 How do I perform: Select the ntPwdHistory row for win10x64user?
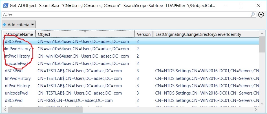(83, 56)
